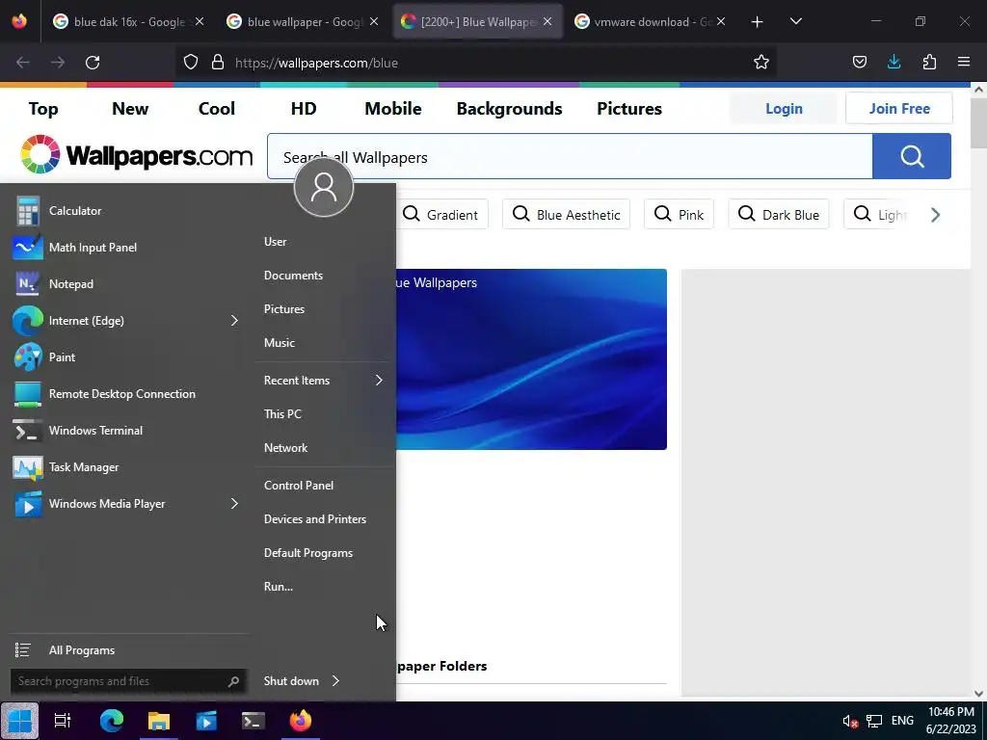Show the site security shield info

coord(191,63)
